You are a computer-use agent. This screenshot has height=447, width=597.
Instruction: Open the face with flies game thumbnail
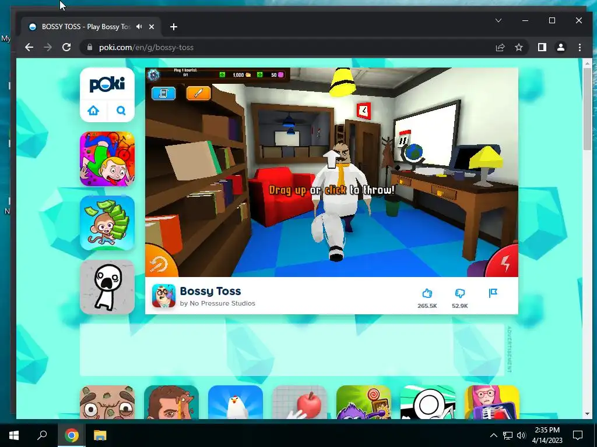coord(107,402)
